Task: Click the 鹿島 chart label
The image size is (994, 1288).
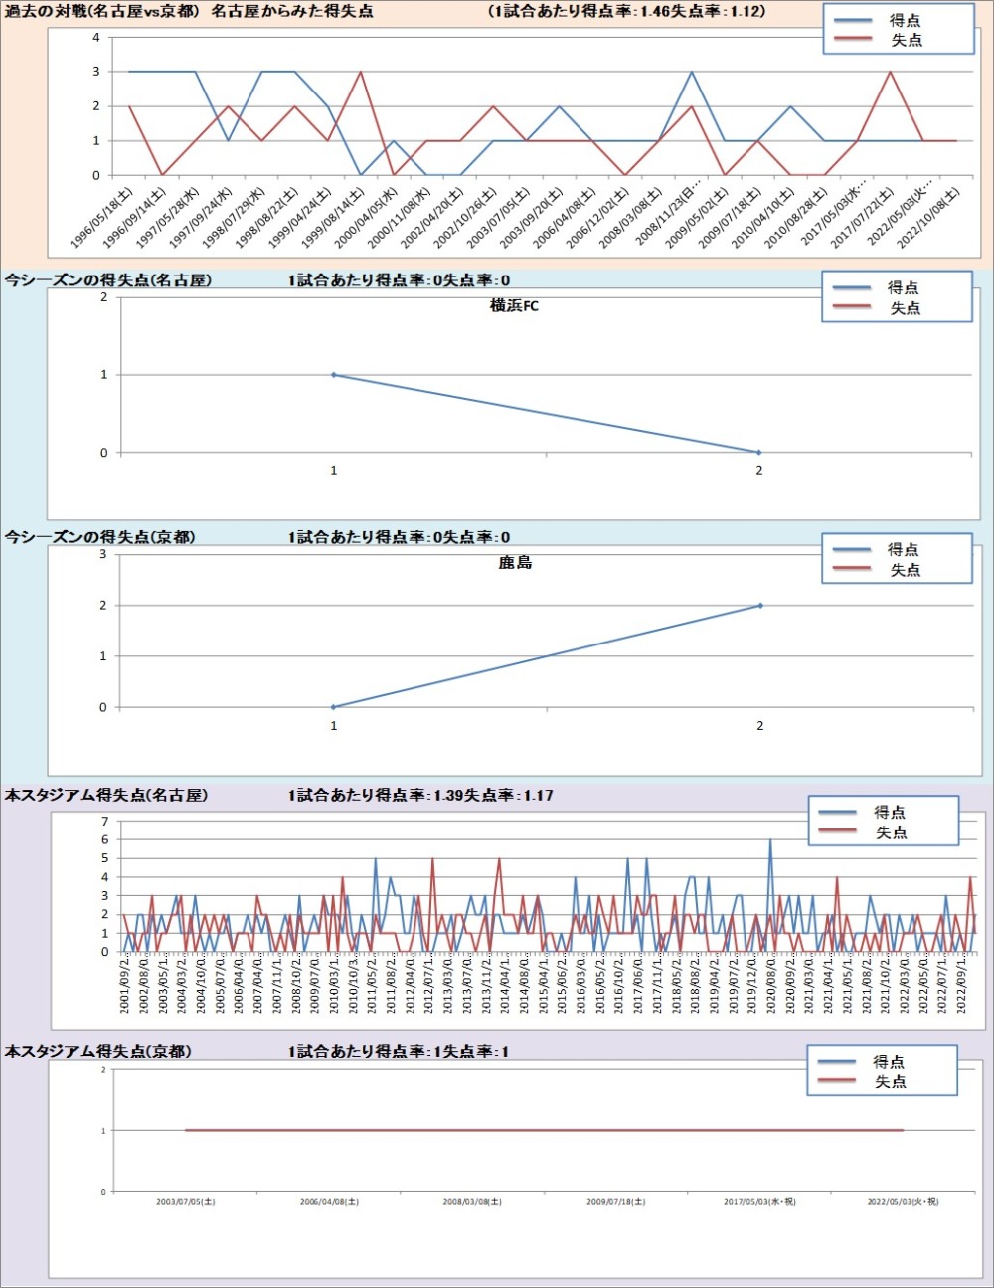Action: 515,563
